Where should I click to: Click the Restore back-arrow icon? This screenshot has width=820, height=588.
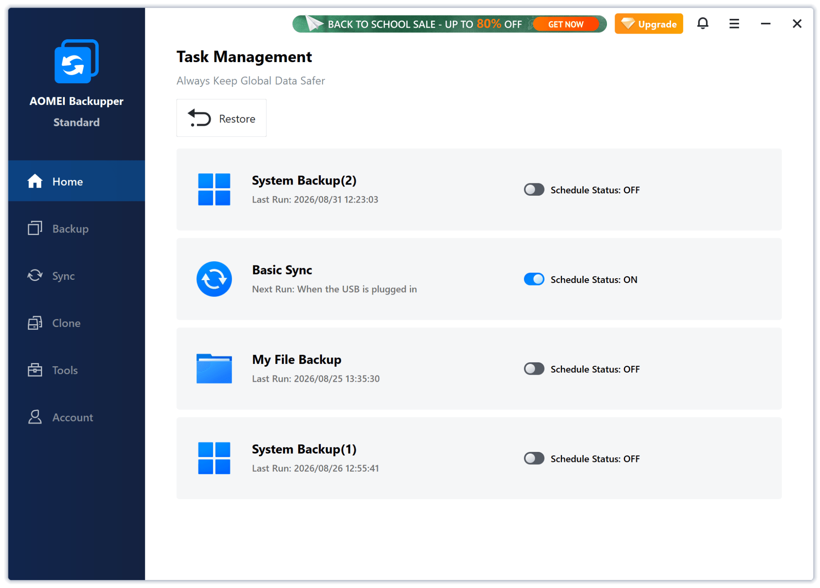point(199,118)
